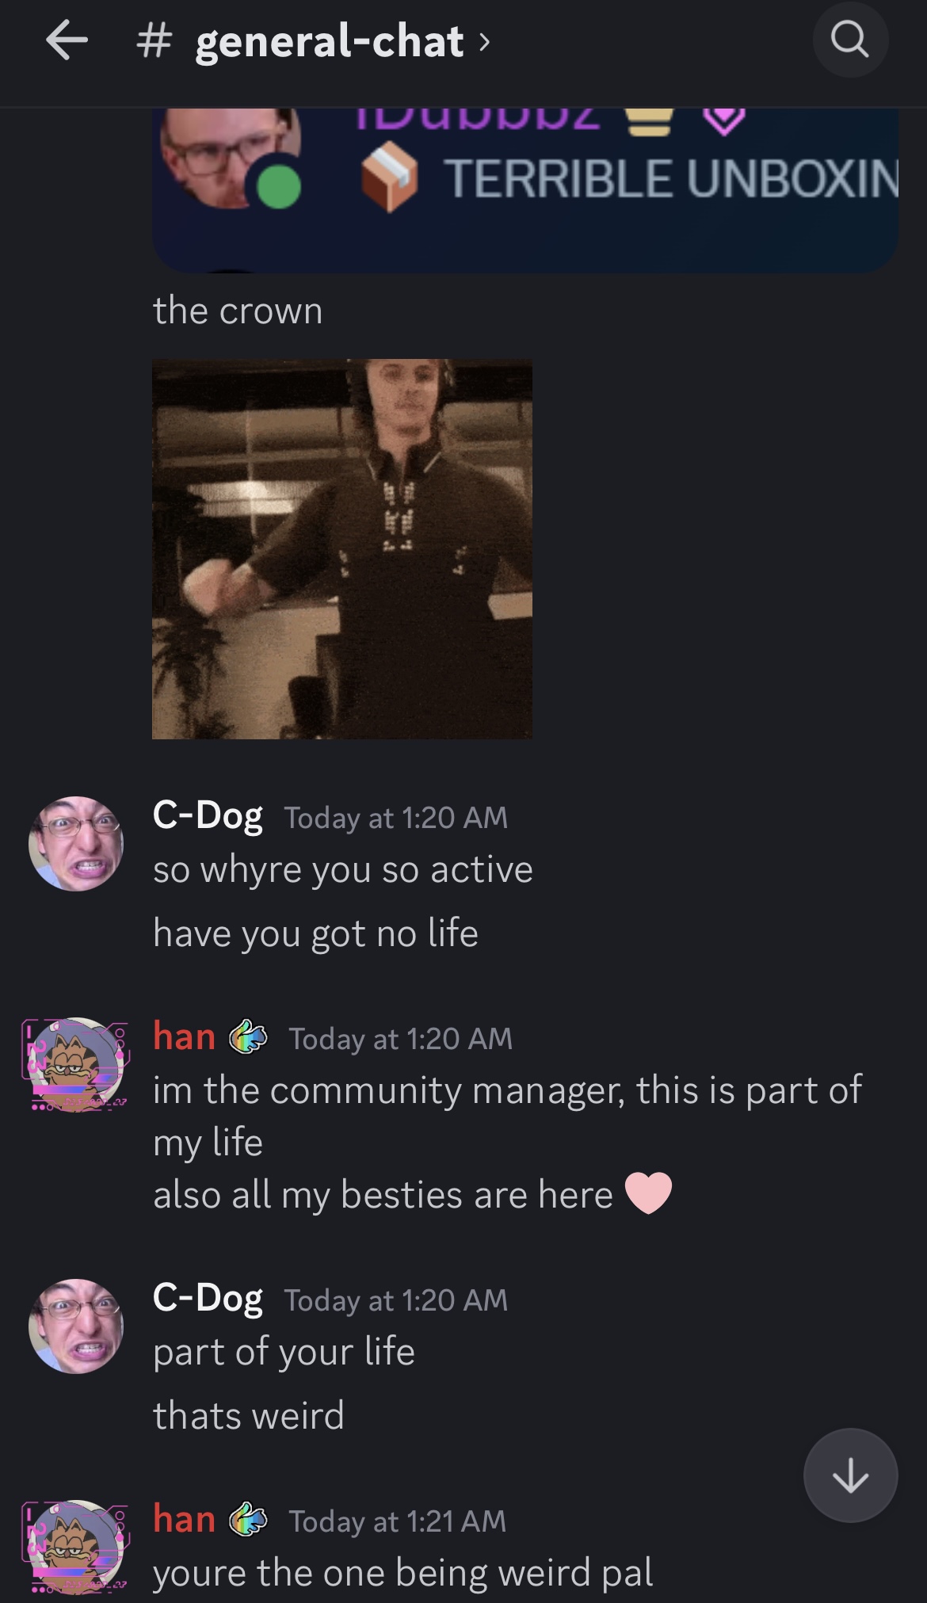
Task: Tap the pink heart emoji
Action: click(648, 1193)
